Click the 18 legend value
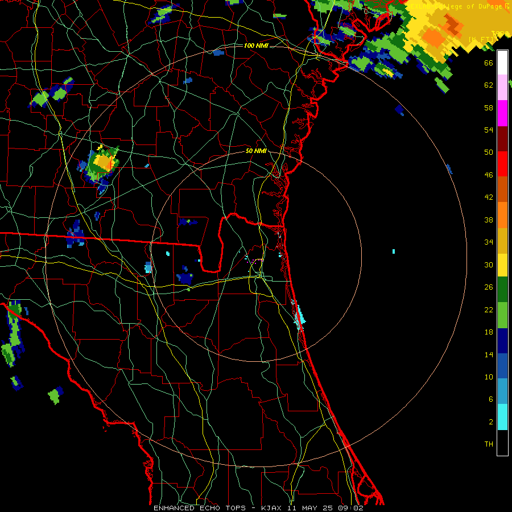Viewport: 512px width, 512px height. tap(489, 332)
